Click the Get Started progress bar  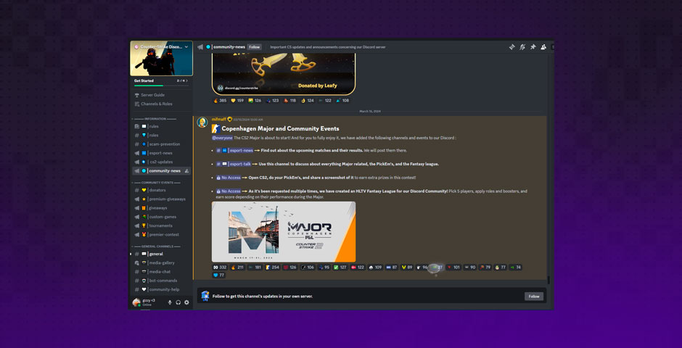click(161, 86)
